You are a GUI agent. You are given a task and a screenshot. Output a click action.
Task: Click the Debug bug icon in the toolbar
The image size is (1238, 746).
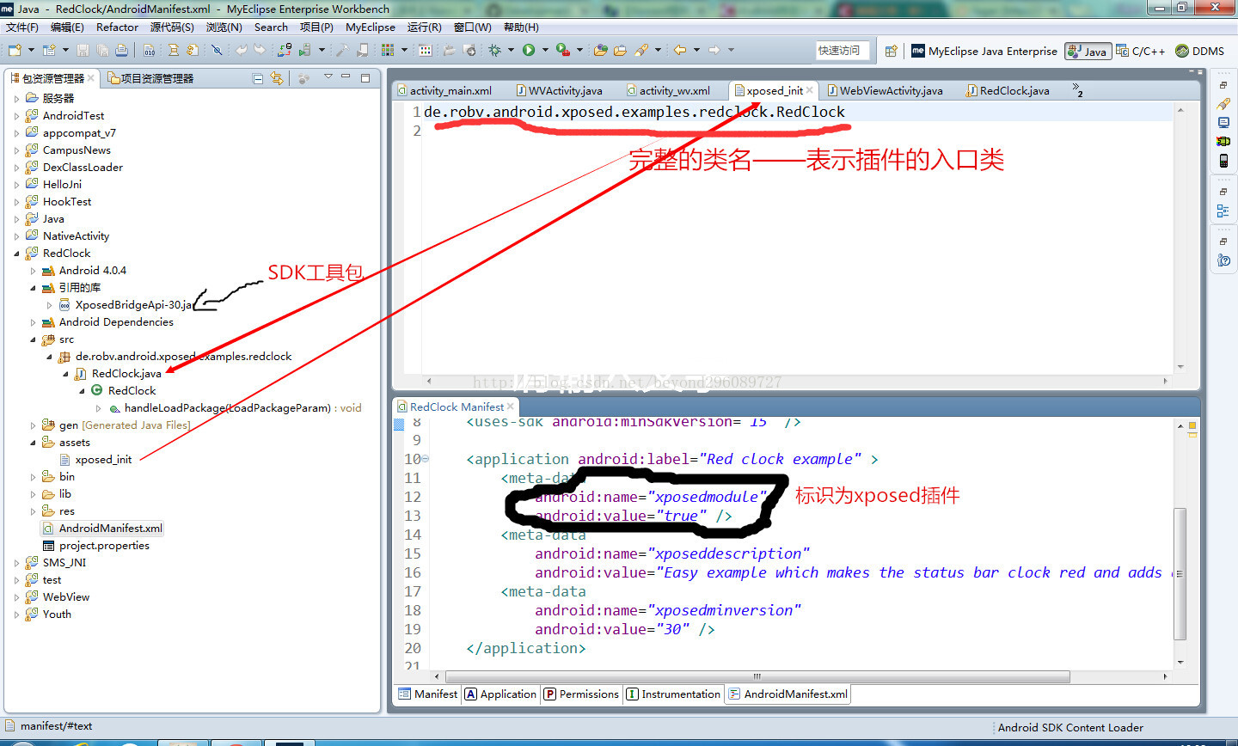click(x=494, y=51)
